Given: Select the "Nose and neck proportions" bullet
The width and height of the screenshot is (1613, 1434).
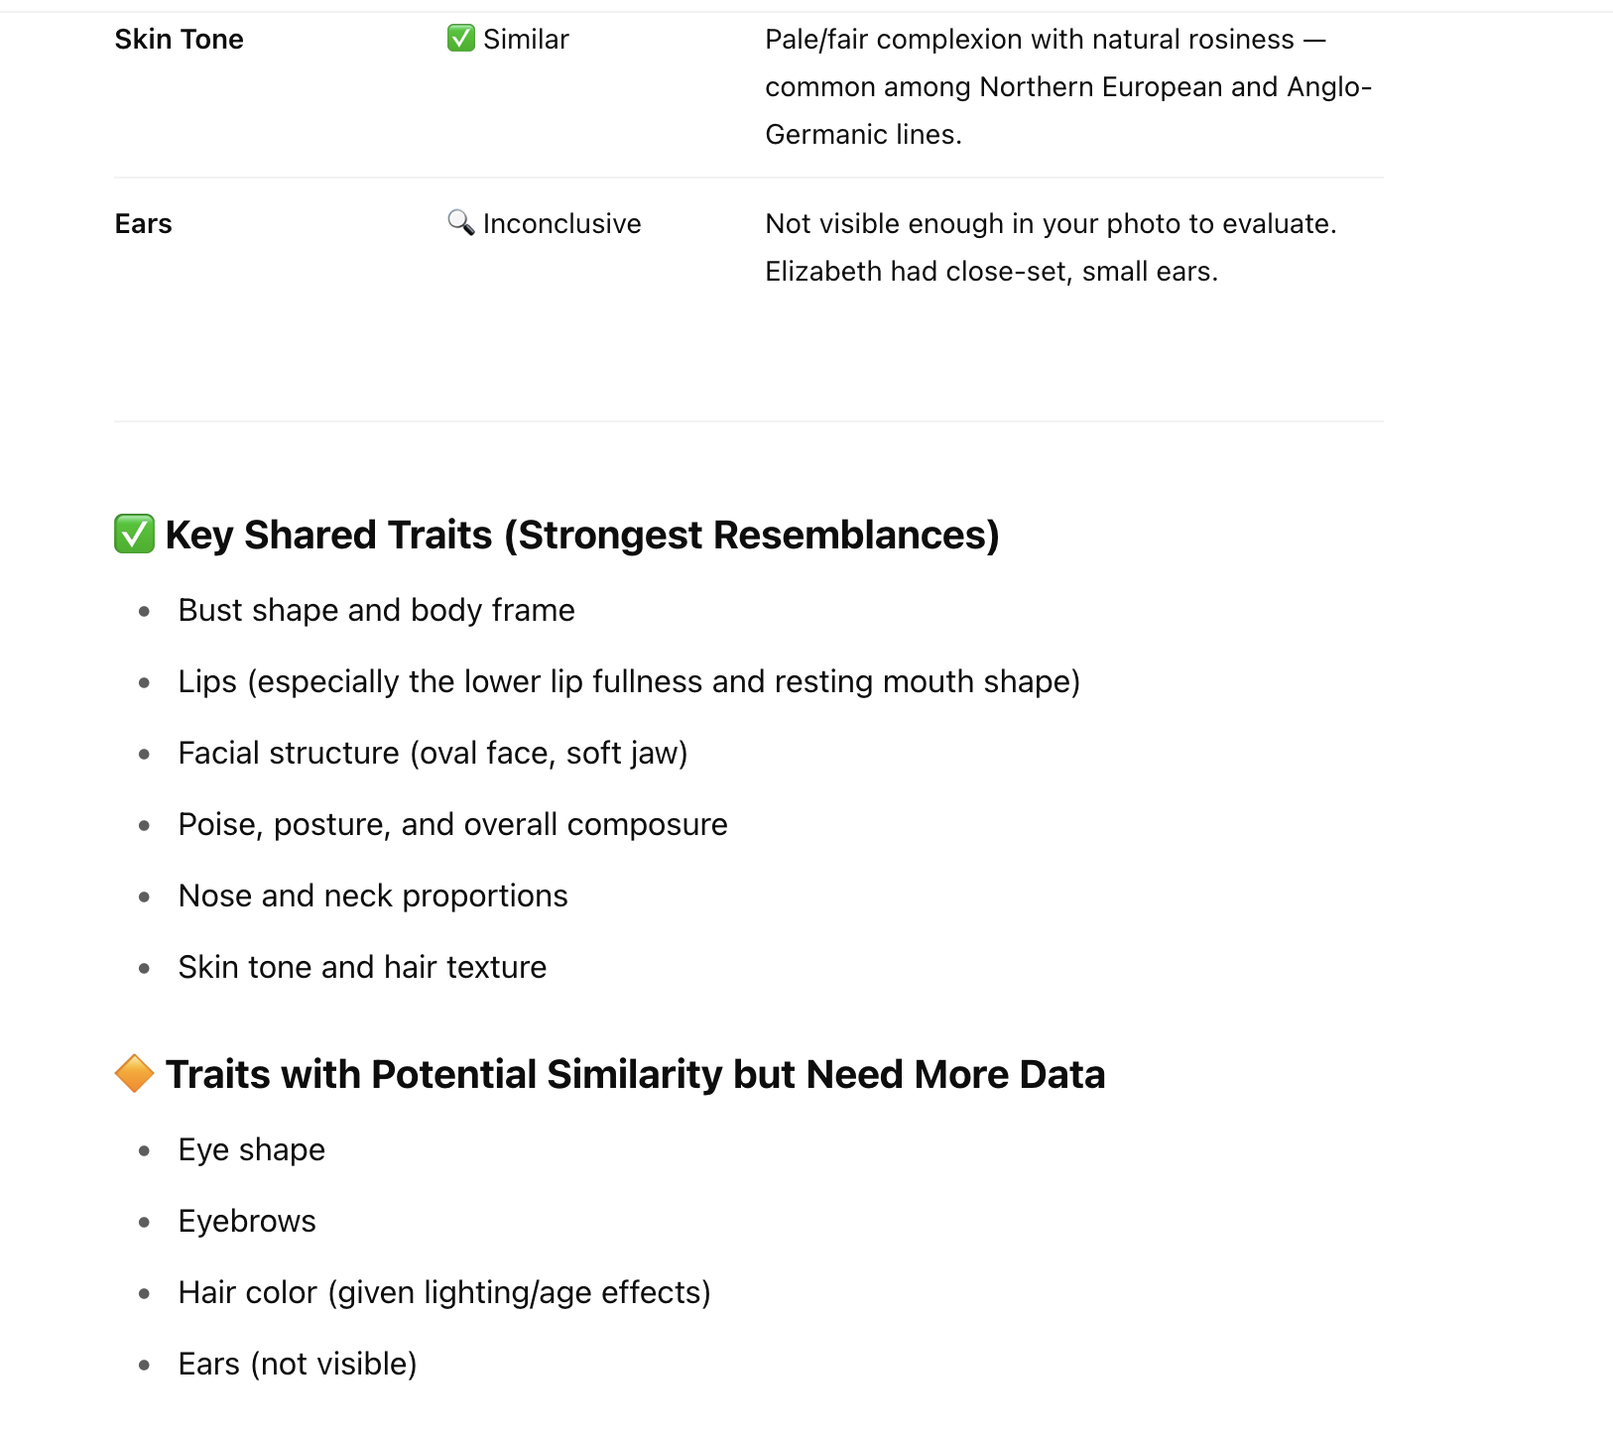Looking at the screenshot, I should pos(373,896).
